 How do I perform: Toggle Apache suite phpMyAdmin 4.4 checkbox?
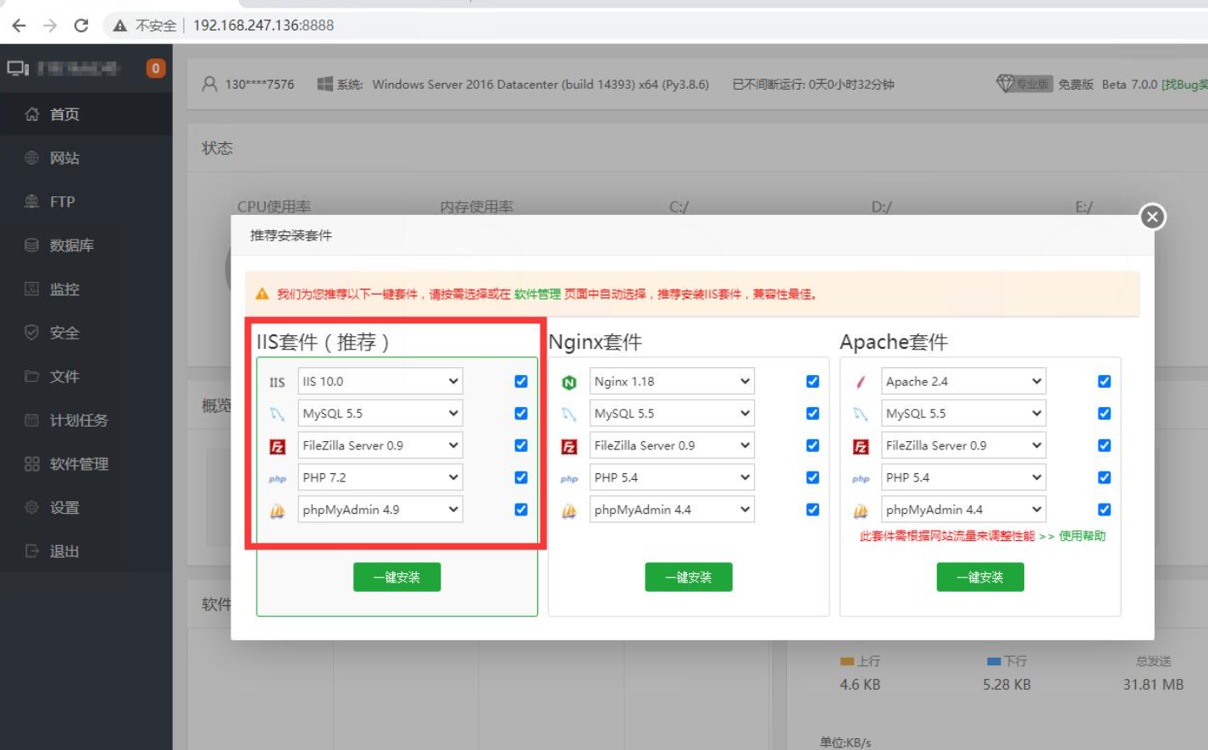1104,510
